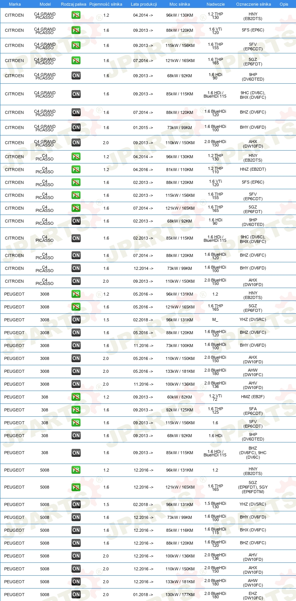Click the PB icon in the C4 Grand Picasso 121kW/165KM row
The height and width of the screenshot is (601, 296).
click(x=76, y=61)
